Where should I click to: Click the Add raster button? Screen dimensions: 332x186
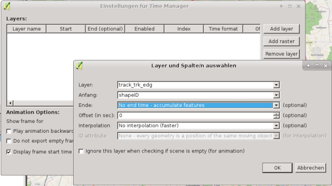tap(281, 41)
